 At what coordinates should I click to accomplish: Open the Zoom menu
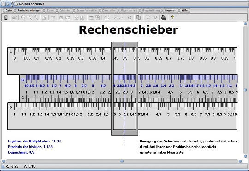coord(51,11)
